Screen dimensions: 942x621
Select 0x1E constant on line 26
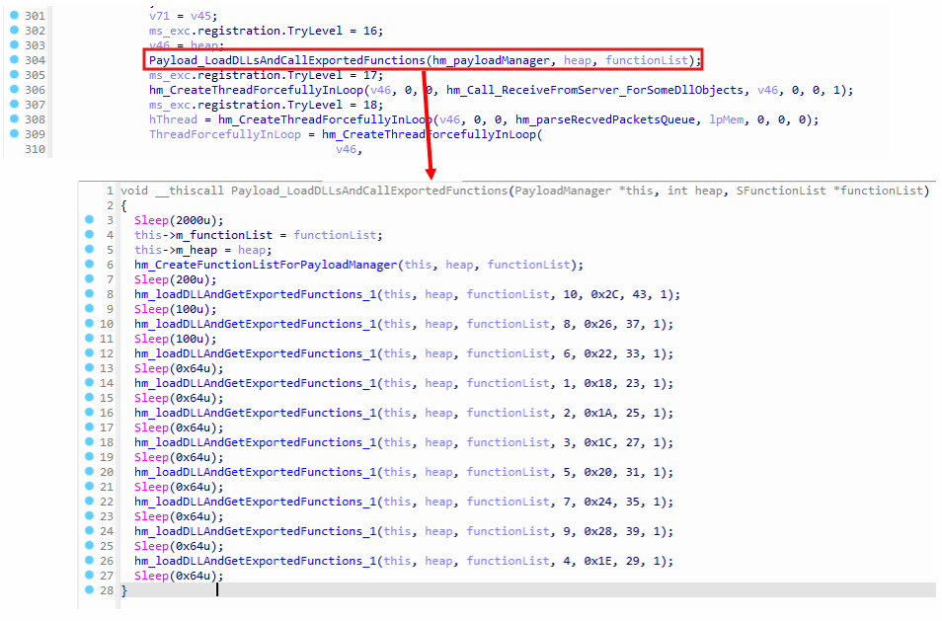tap(597, 561)
